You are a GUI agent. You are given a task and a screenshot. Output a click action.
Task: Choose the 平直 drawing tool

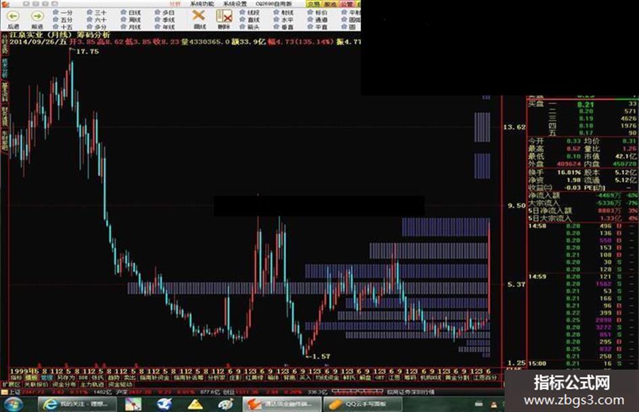[x=317, y=27]
